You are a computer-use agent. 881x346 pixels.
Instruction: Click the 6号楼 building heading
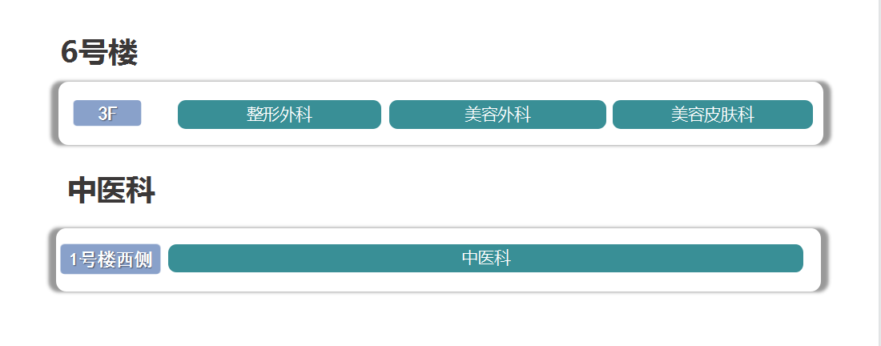pyautogui.click(x=99, y=54)
